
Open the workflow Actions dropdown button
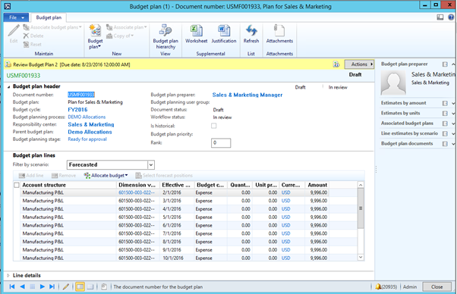click(x=359, y=64)
